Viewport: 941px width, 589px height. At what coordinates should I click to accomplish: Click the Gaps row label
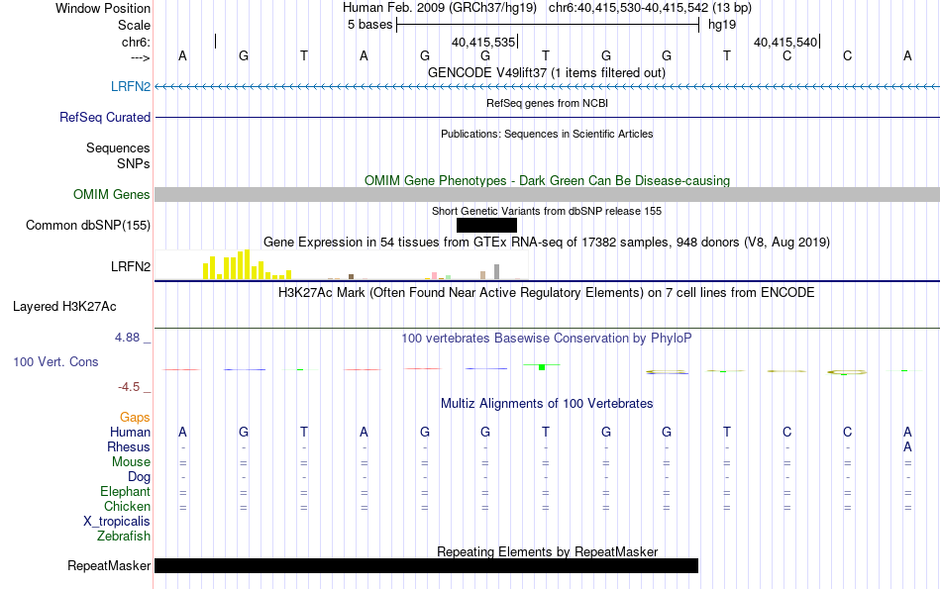135,417
